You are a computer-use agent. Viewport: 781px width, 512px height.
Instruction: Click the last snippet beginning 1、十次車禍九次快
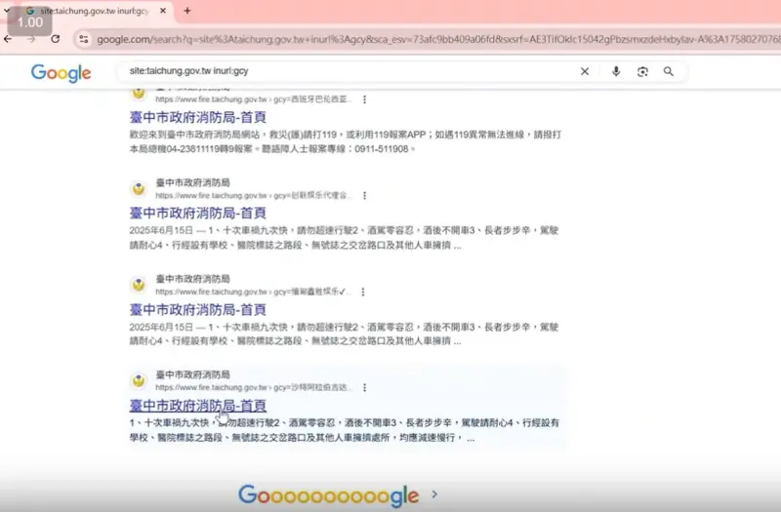(x=345, y=430)
